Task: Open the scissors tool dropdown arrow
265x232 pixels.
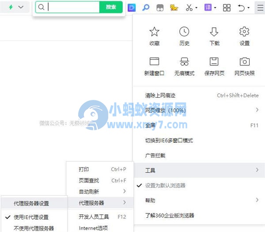Action: tap(197, 8)
